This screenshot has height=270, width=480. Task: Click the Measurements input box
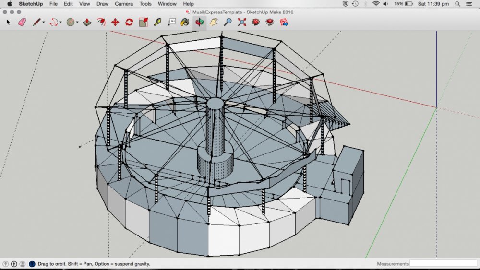point(443,264)
